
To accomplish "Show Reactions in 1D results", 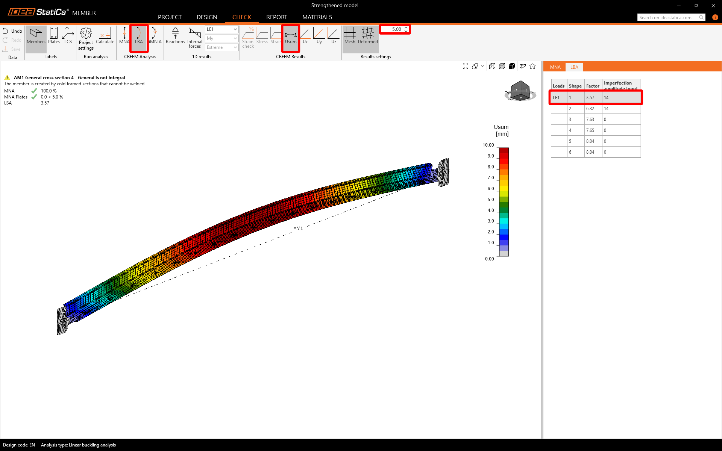I will click(x=175, y=36).
